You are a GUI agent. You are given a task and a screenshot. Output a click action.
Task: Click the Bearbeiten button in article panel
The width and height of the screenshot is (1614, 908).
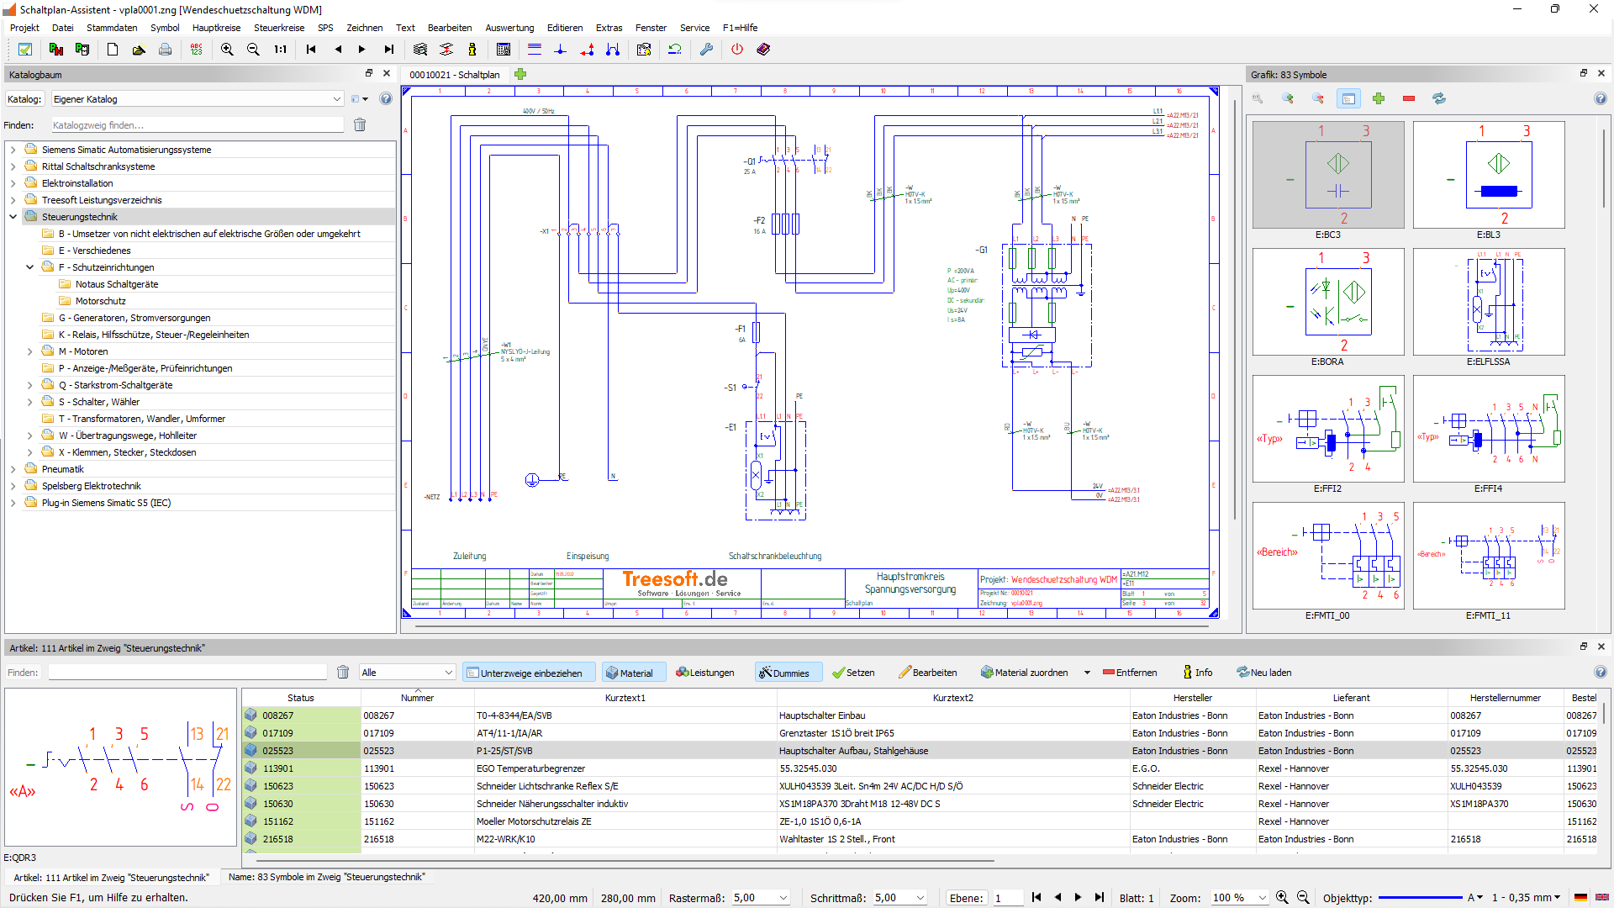pos(928,673)
